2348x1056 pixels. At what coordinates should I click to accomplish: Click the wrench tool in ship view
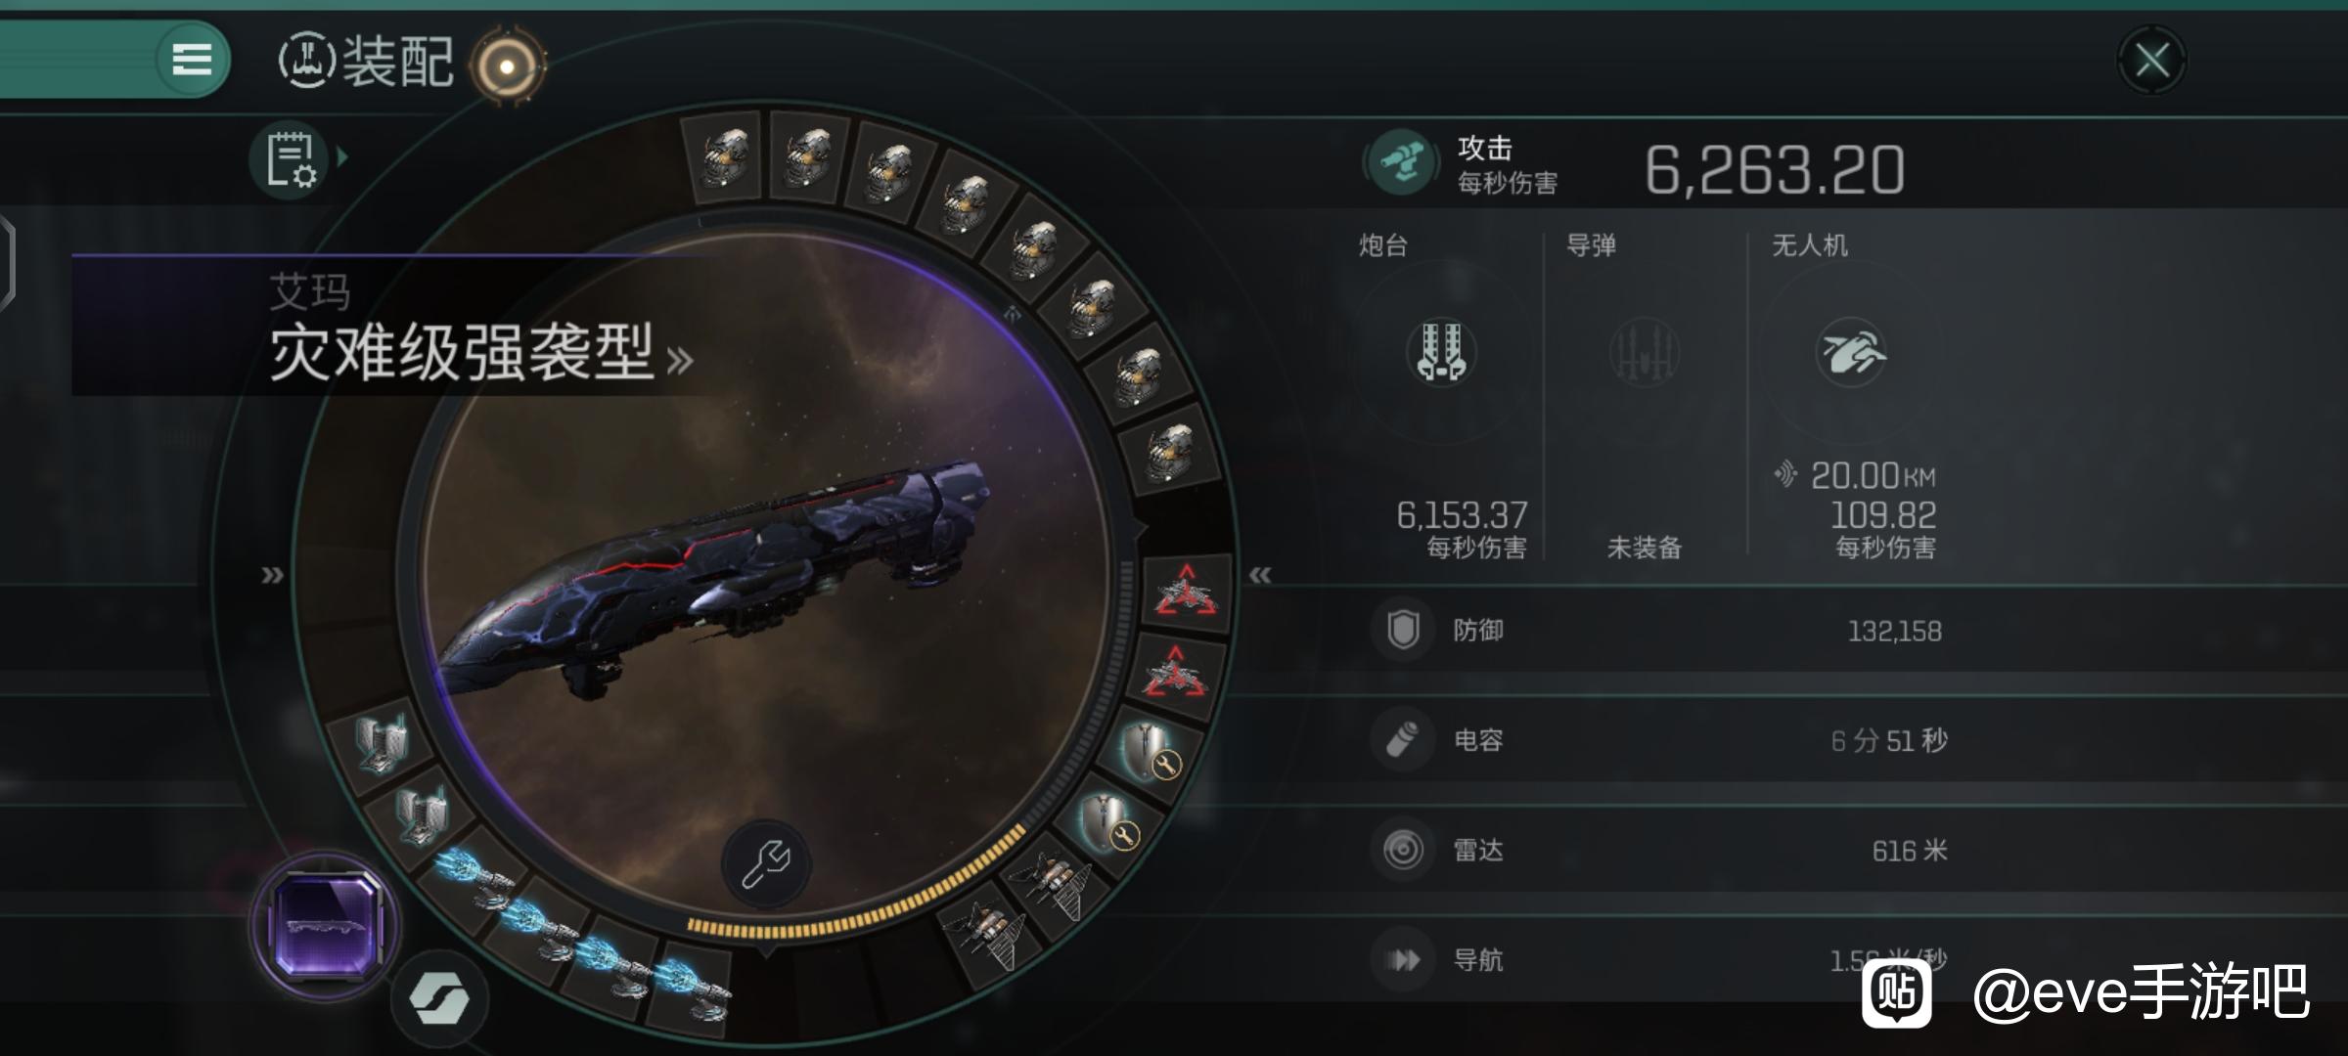tap(766, 864)
